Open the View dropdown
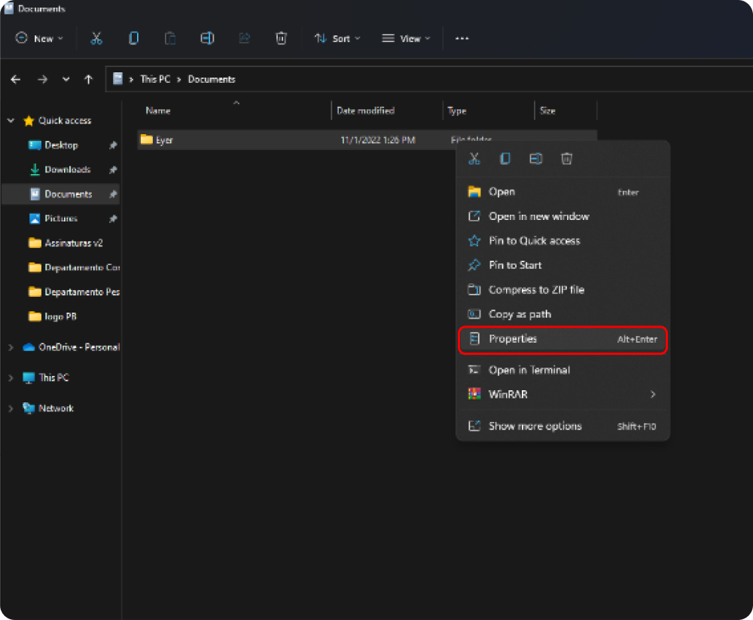Viewport: 753px width, 620px height. point(406,38)
